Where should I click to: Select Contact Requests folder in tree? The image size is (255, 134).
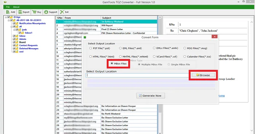click(x=28, y=45)
